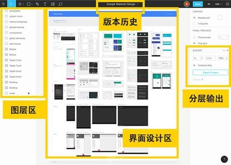Image resolution: width=231 pixels, height=165 pixels.
Task: Open the Comment tool
Action: point(61,4)
